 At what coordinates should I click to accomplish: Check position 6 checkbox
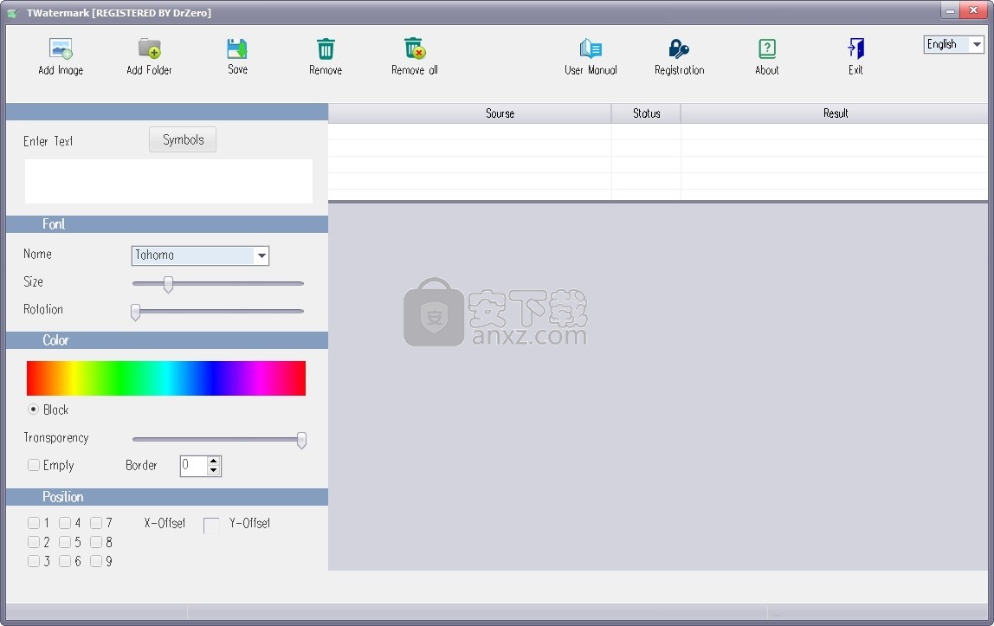(x=65, y=561)
